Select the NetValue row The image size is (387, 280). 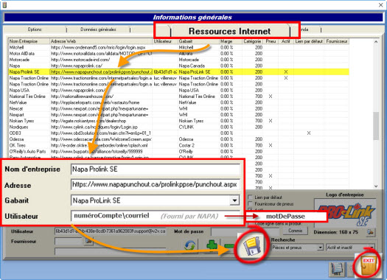click(x=178, y=102)
